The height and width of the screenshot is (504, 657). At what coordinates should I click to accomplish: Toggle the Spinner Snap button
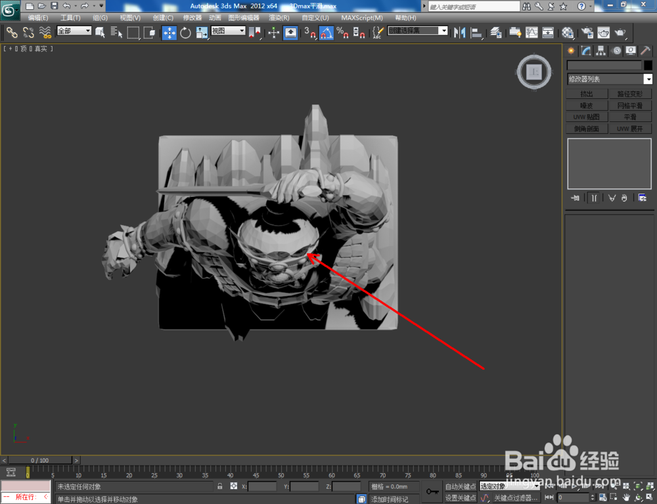[x=359, y=33]
